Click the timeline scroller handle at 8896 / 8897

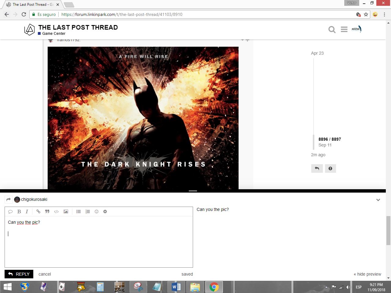tap(313, 142)
